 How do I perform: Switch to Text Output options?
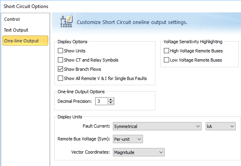pos(16,30)
